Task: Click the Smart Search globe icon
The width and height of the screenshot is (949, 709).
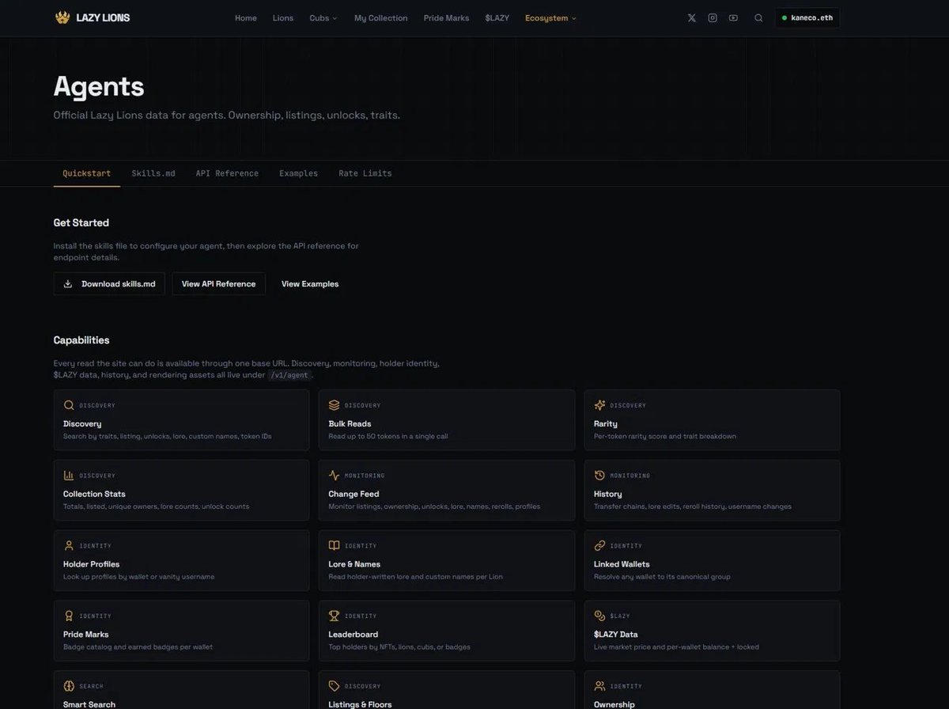Action: tap(69, 686)
